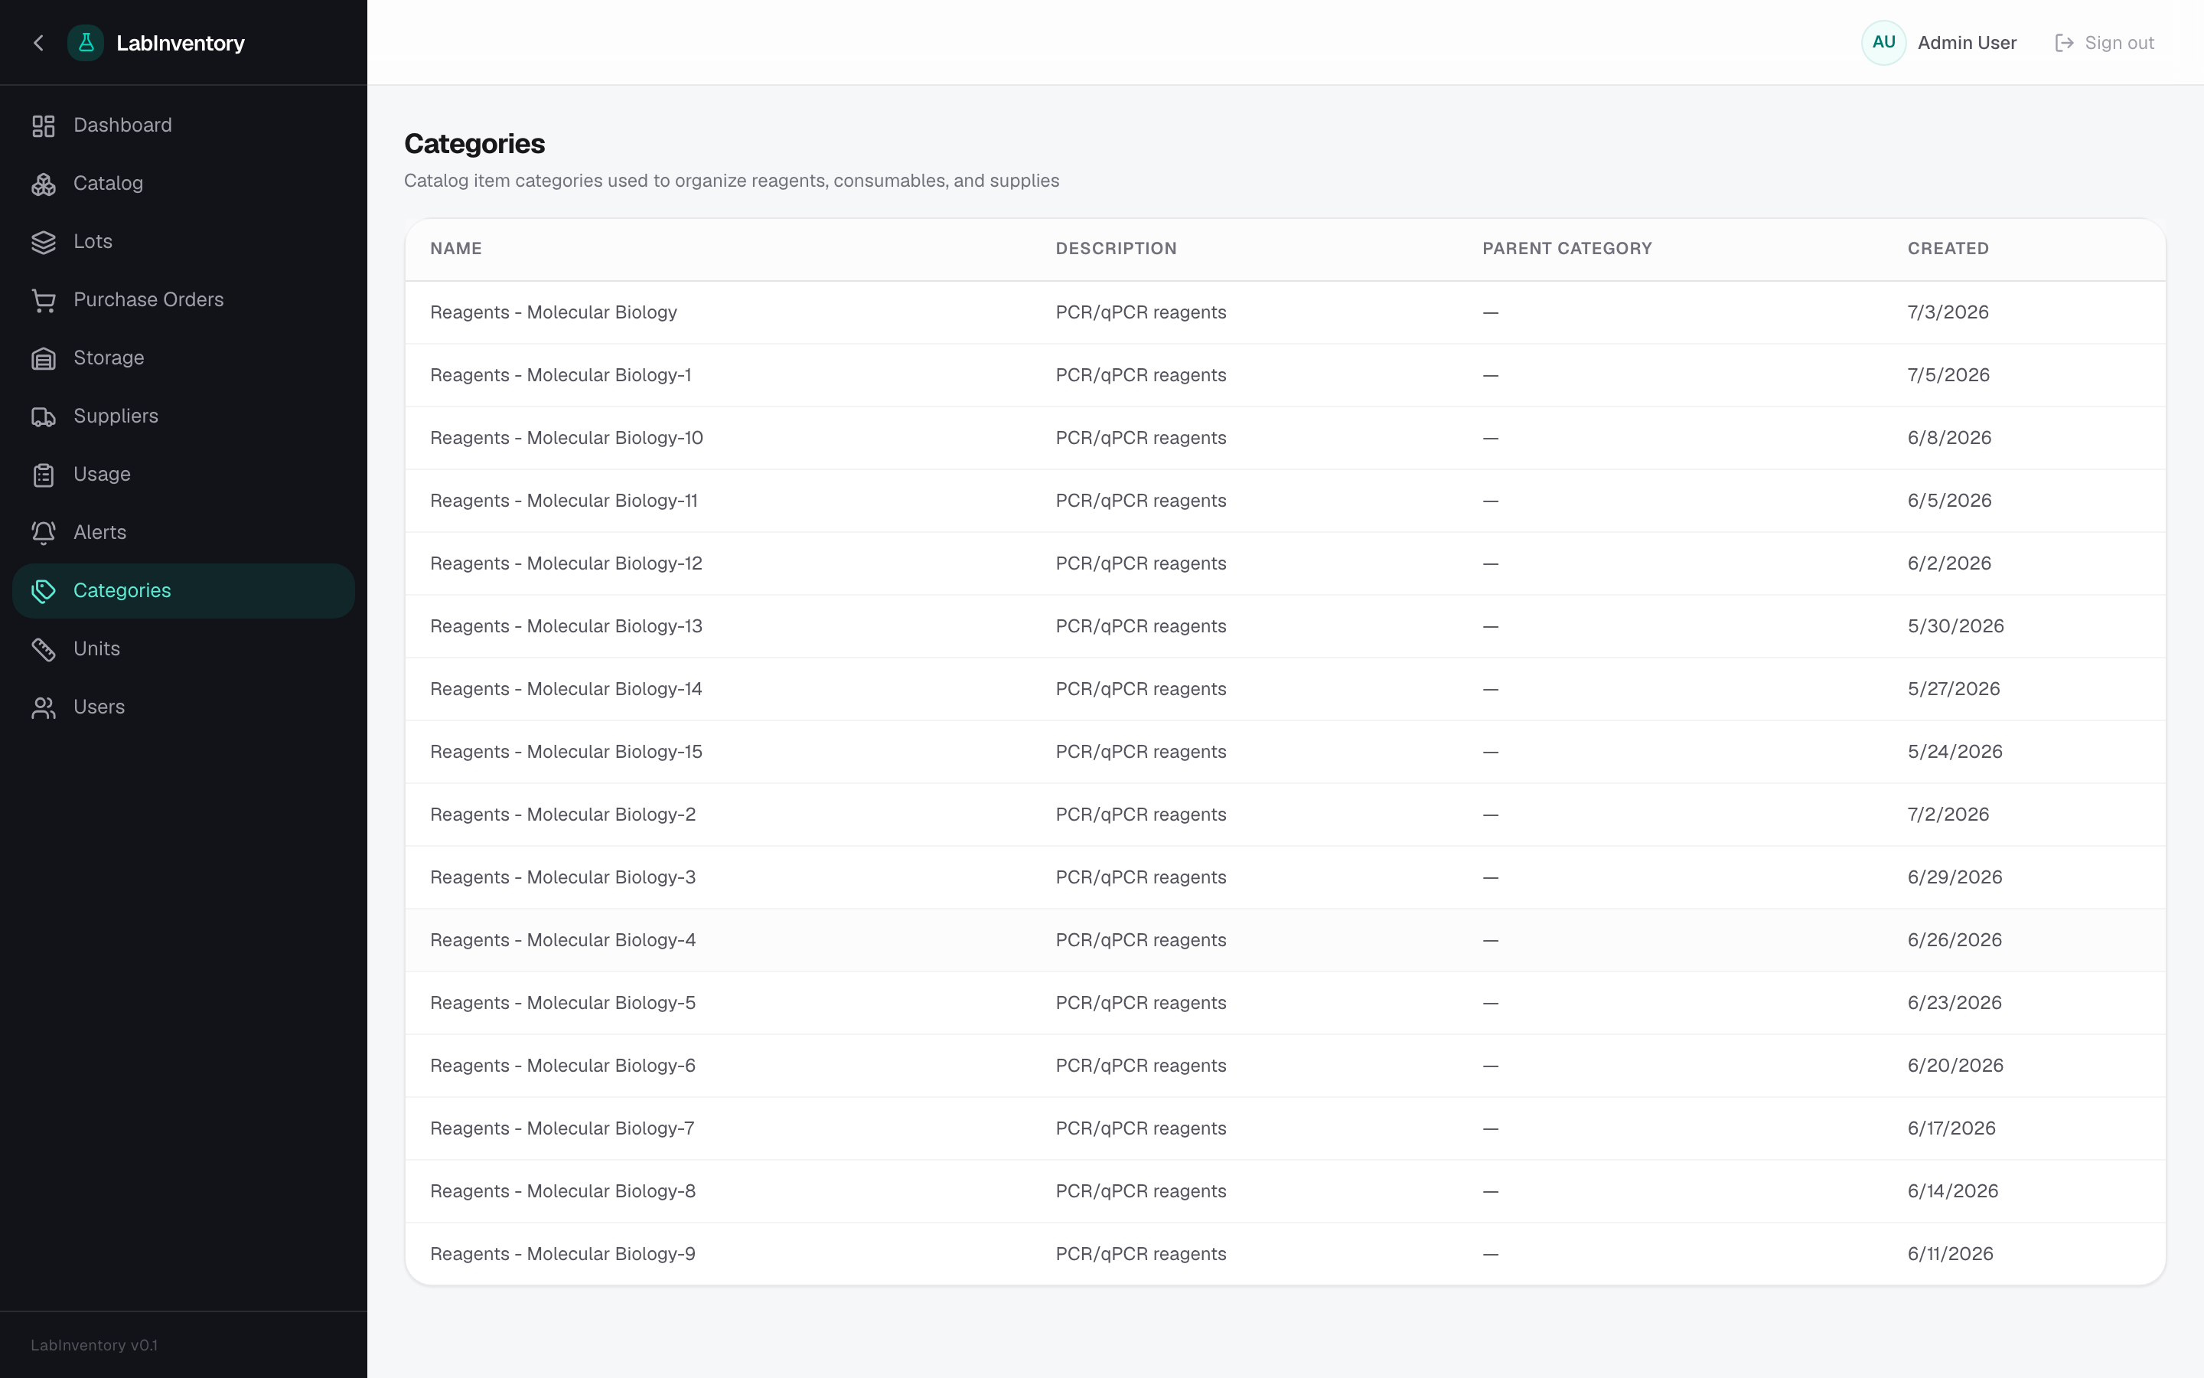Viewport: 2204px width, 1378px height.
Task: Select Reagents - Molecular Biology-12 name
Action: point(566,564)
